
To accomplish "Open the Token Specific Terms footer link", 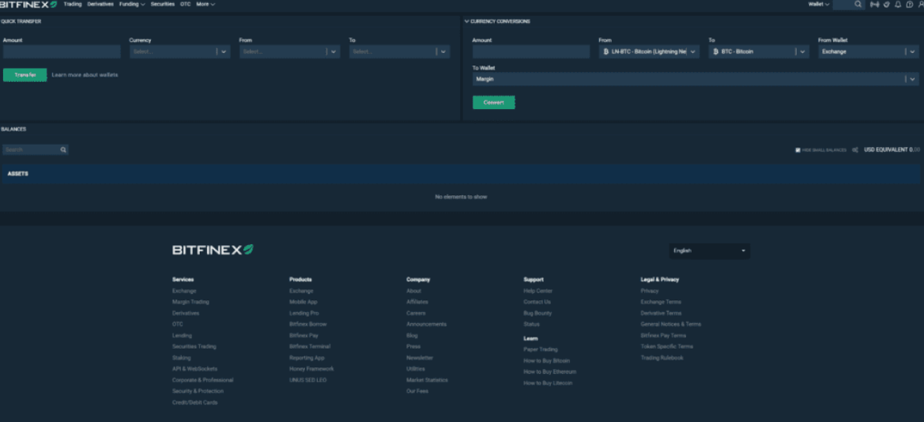I will point(666,347).
